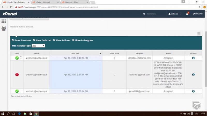Open User Manager sidebar icon
Screen dimensions: 207x116
(x=4, y=28)
